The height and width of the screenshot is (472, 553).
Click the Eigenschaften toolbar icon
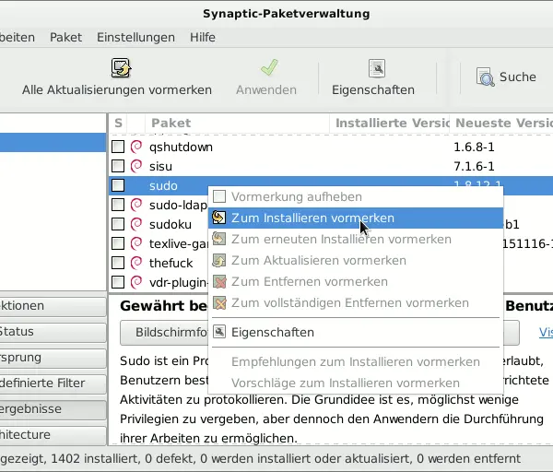coord(375,68)
